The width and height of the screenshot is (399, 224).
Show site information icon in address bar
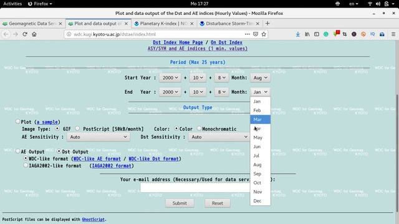[69, 34]
